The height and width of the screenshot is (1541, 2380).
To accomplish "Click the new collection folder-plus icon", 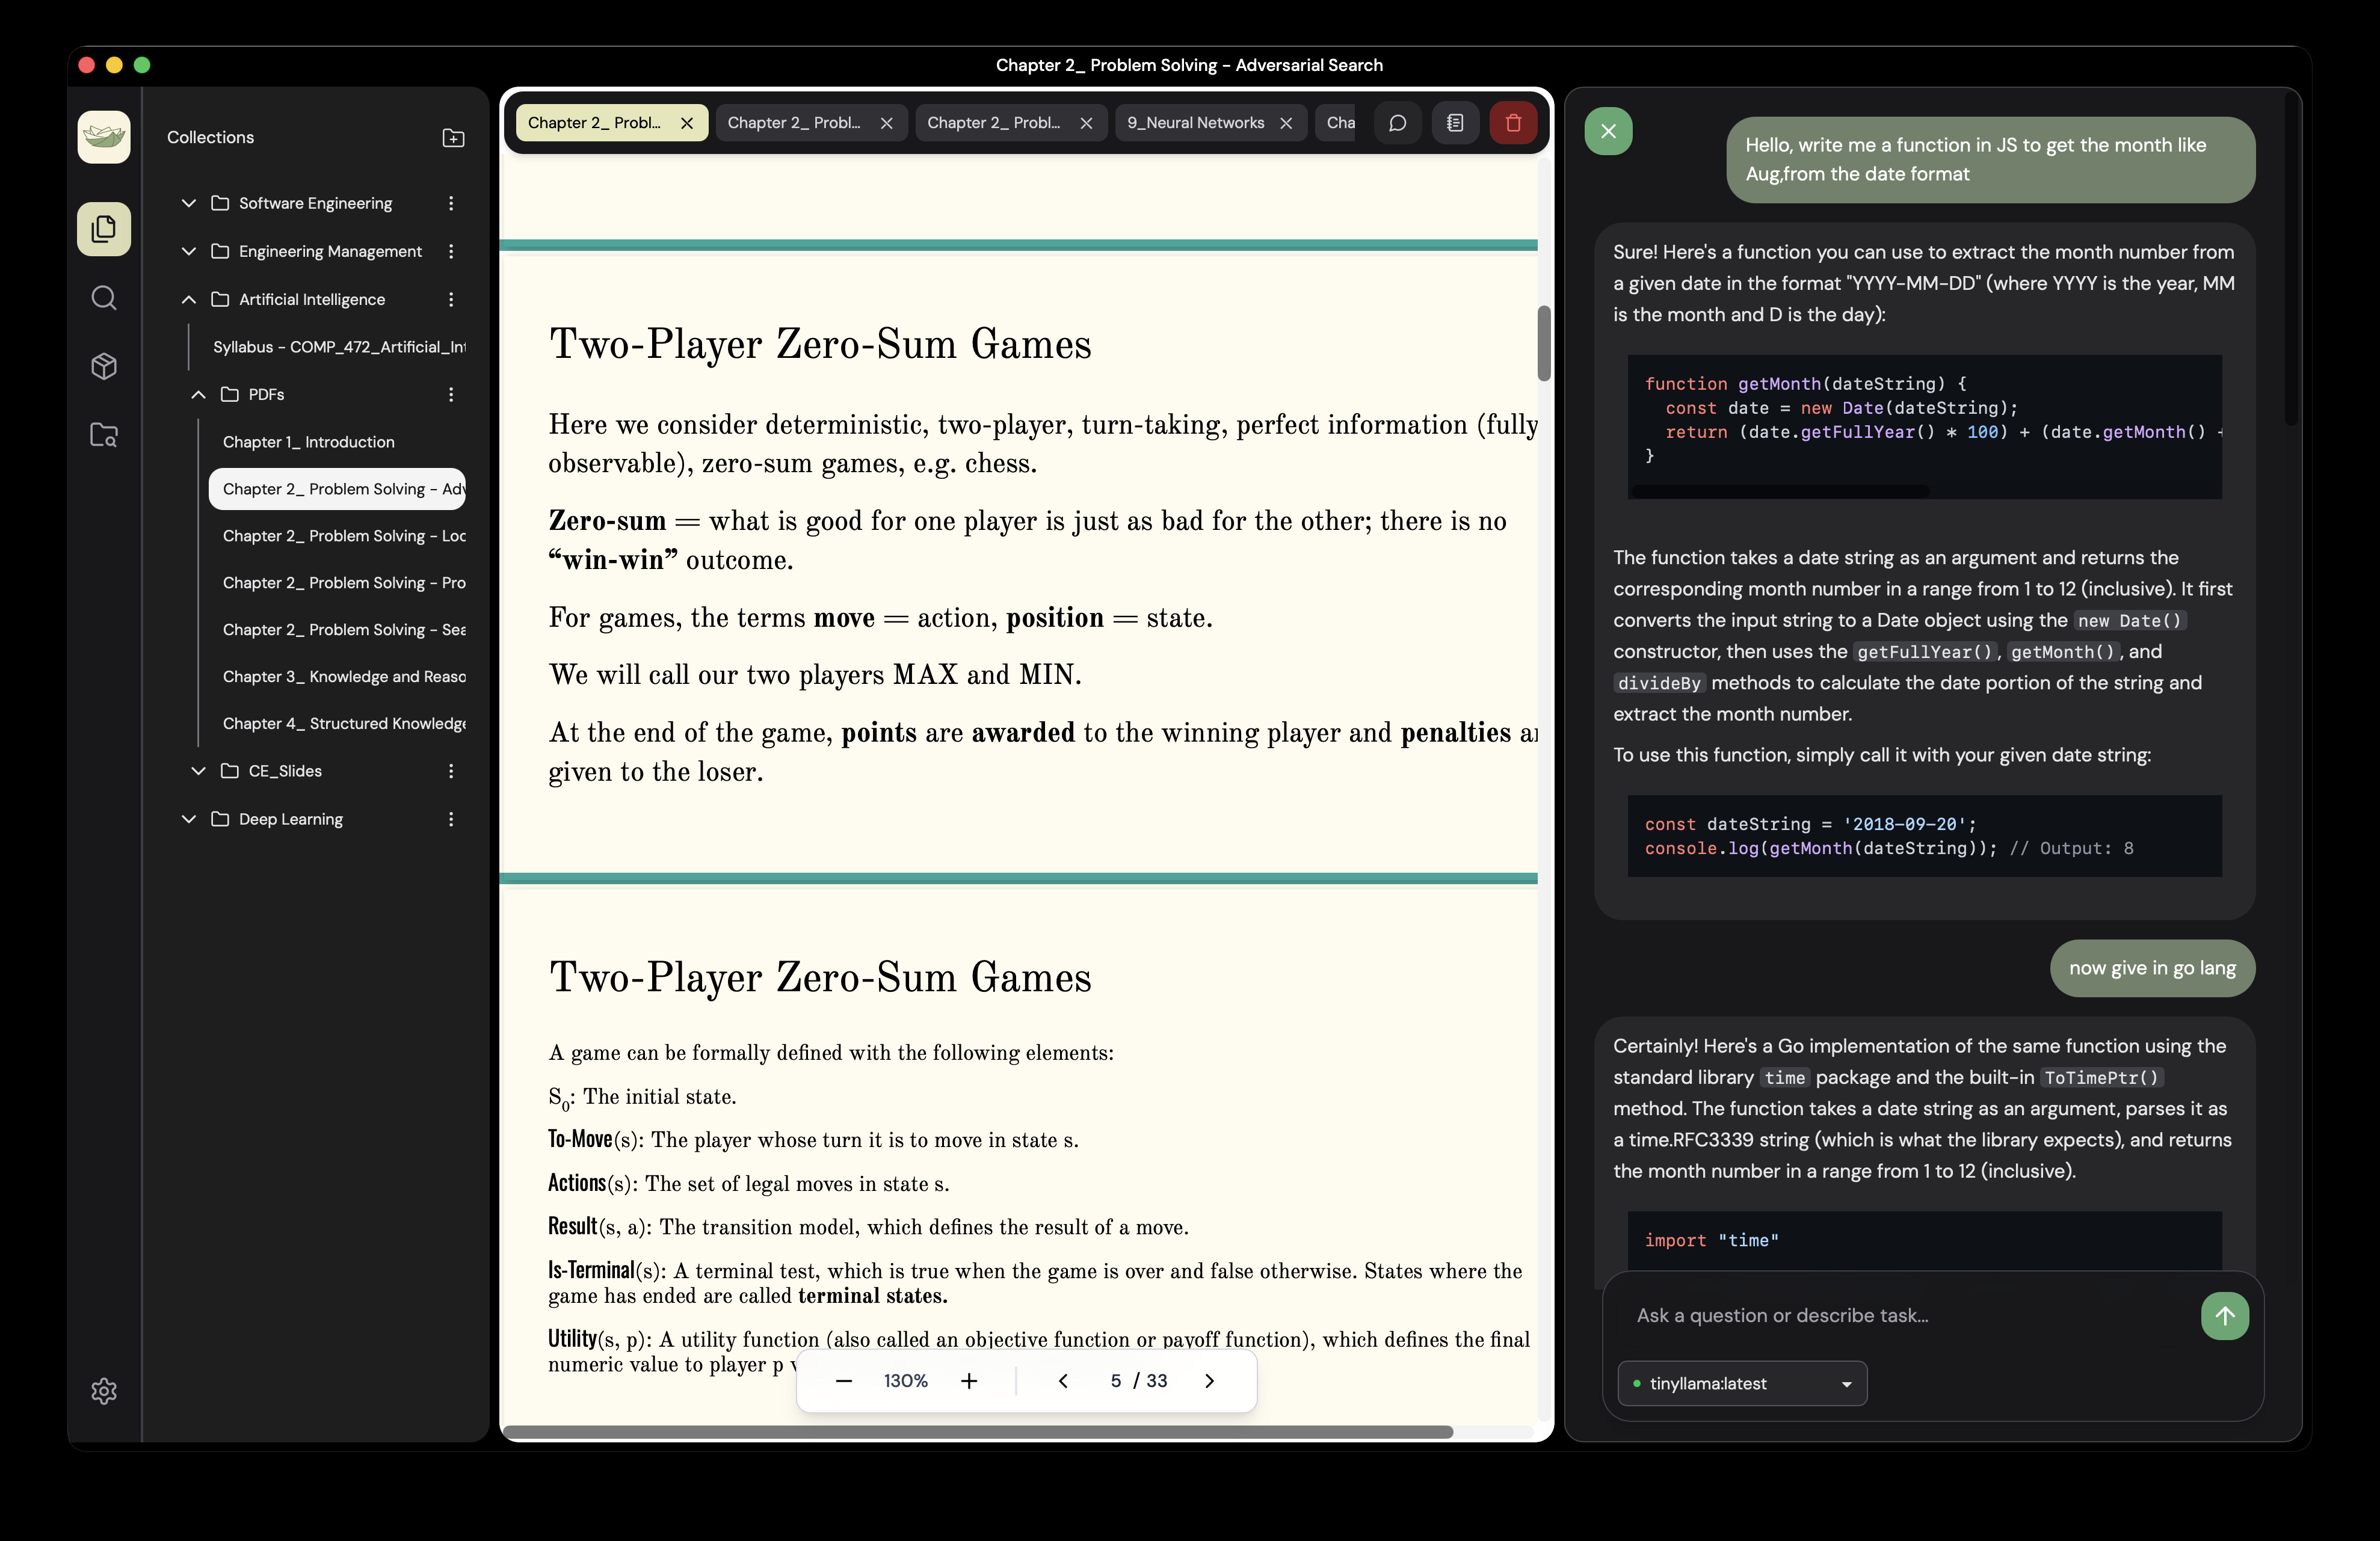I will click(x=453, y=138).
